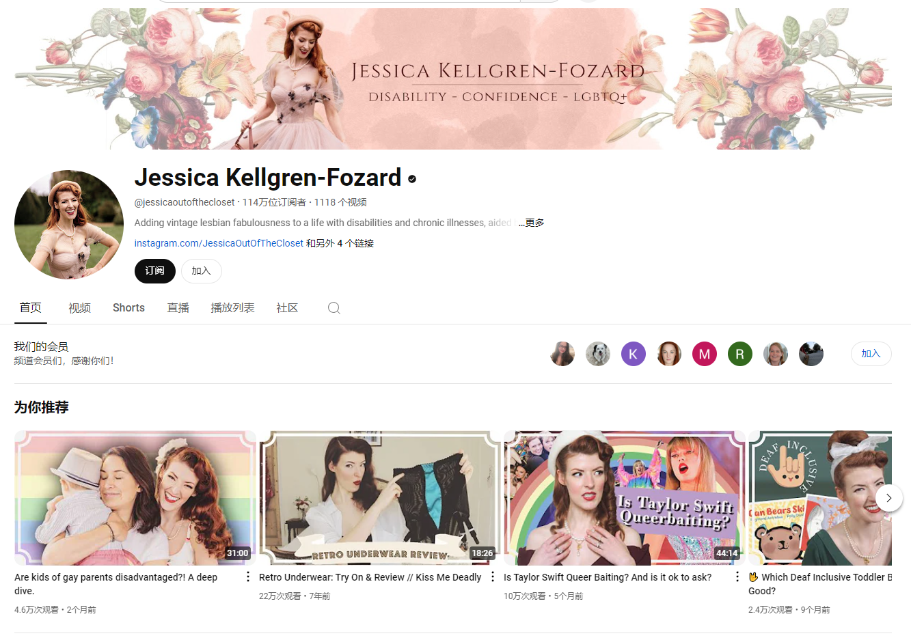Click the black 订阅 subscribe button
This screenshot has height=638, width=911.
[155, 271]
